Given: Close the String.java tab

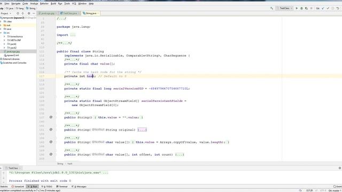Looking at the screenshot, I should 98,13.
